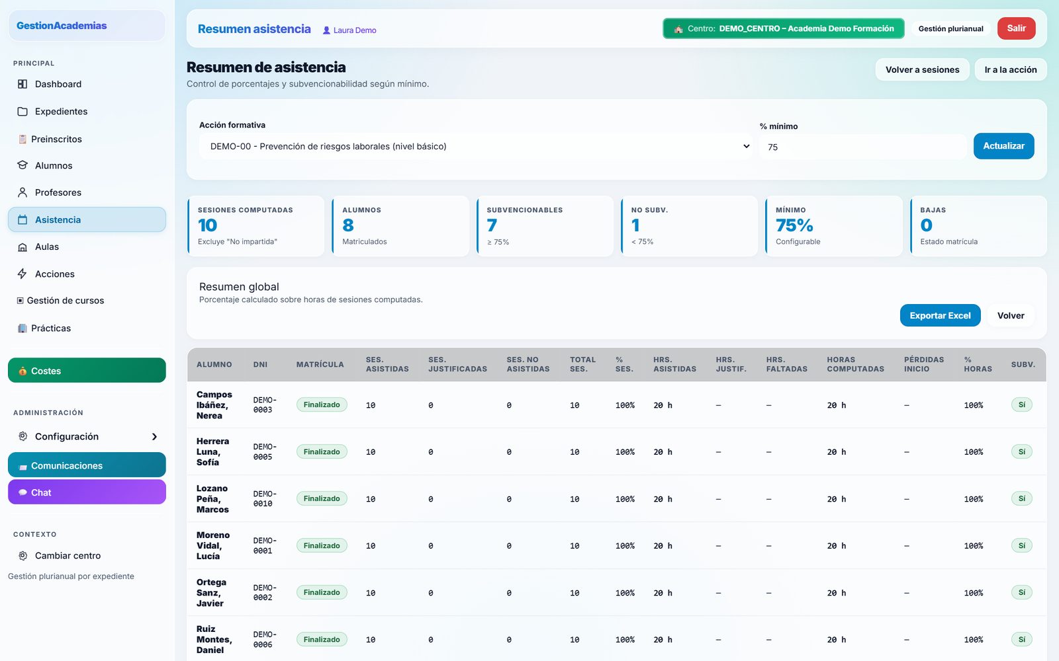Click the Laura Demo user icon
The image size is (1059, 661).
tap(326, 30)
